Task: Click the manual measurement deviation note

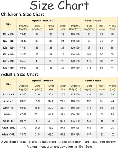Action: point(59,147)
